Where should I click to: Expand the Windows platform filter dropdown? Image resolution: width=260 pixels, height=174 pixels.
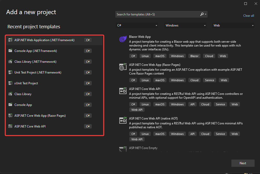click(x=186, y=25)
